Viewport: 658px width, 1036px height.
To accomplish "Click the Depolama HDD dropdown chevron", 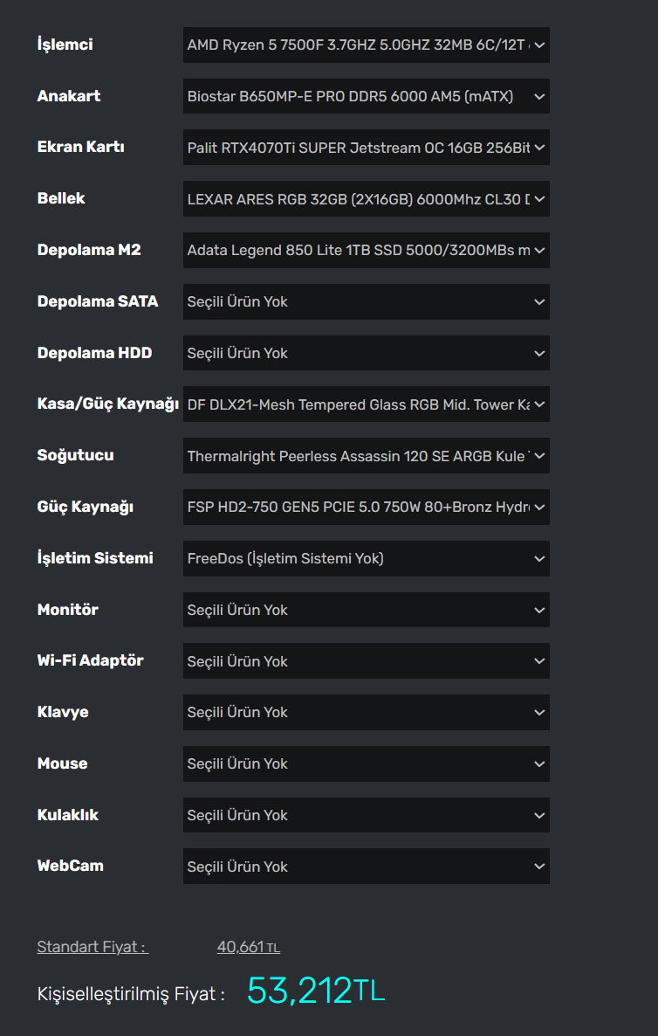I will [539, 353].
